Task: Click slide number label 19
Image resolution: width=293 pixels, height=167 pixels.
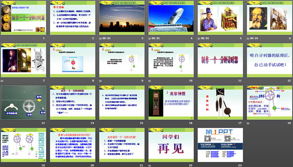Action: [43, 165]
